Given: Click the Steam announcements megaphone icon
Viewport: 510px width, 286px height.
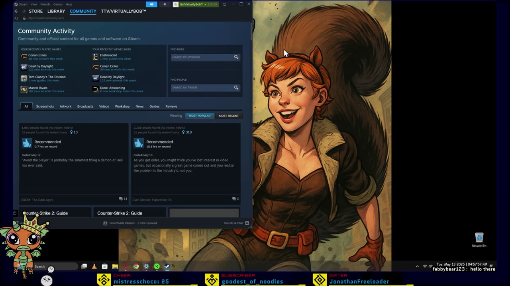Looking at the screenshot, I should [x=151, y=4].
